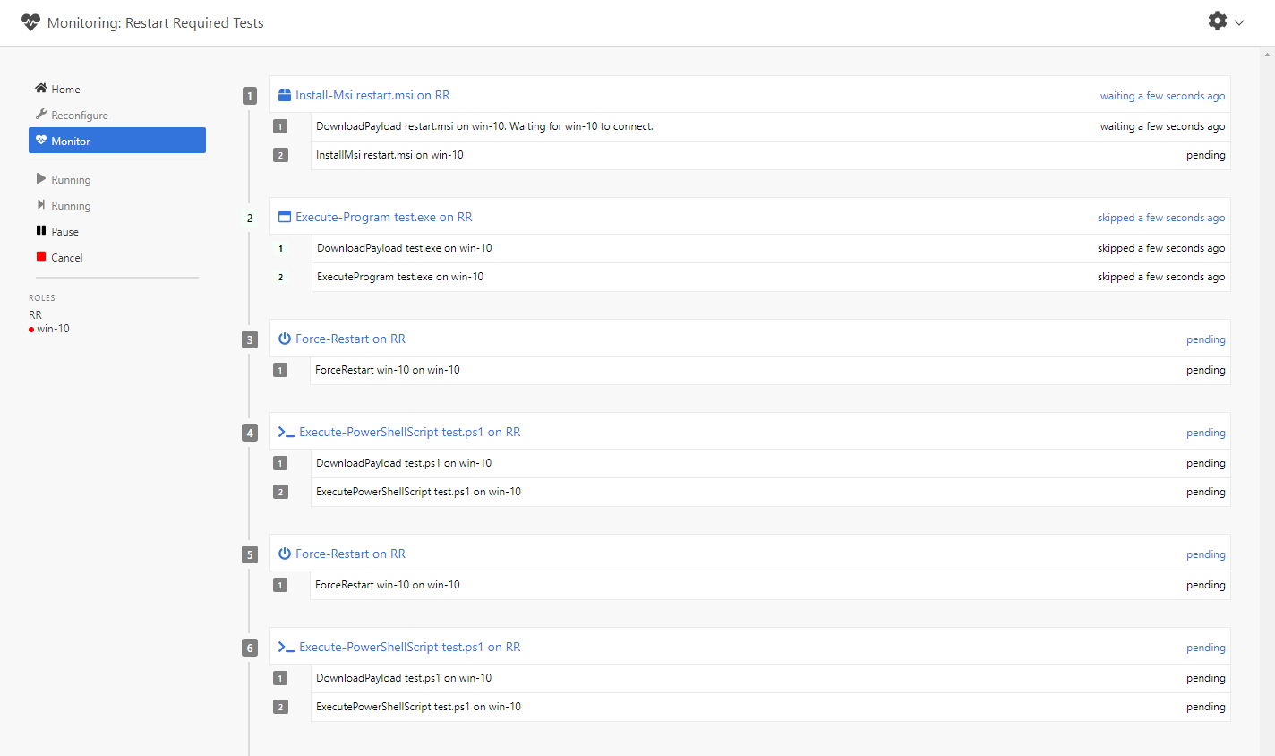Select ExecutePowerShellScript test.ps1 row under step 4
This screenshot has width=1275, height=756.
tap(770, 492)
